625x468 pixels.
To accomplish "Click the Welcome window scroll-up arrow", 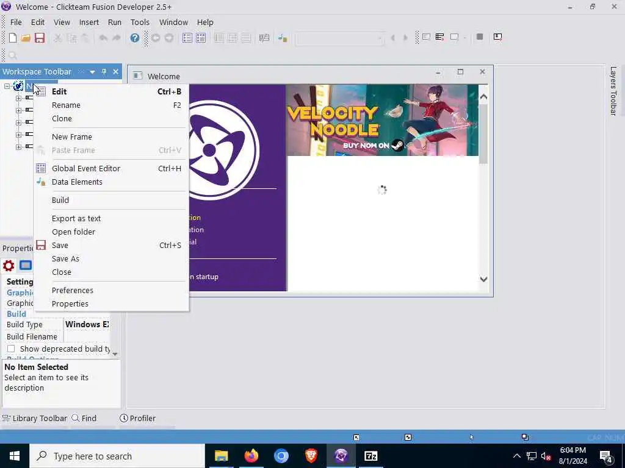I will (x=483, y=97).
